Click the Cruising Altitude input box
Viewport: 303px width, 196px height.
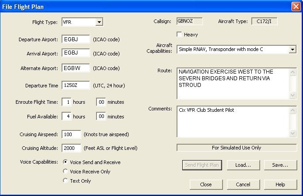pos(71,148)
